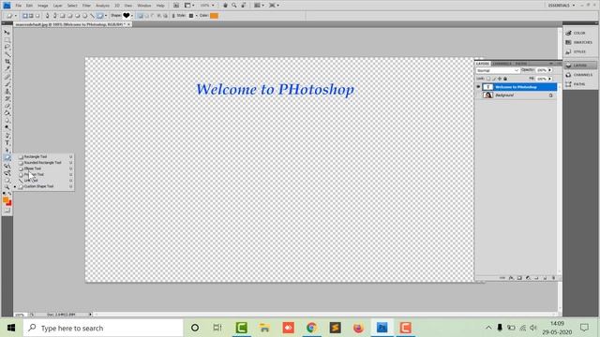
Task: Switch to the Channels tab in panel
Action: [x=502, y=64]
